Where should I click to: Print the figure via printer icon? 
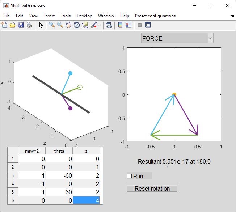(x=29, y=25)
